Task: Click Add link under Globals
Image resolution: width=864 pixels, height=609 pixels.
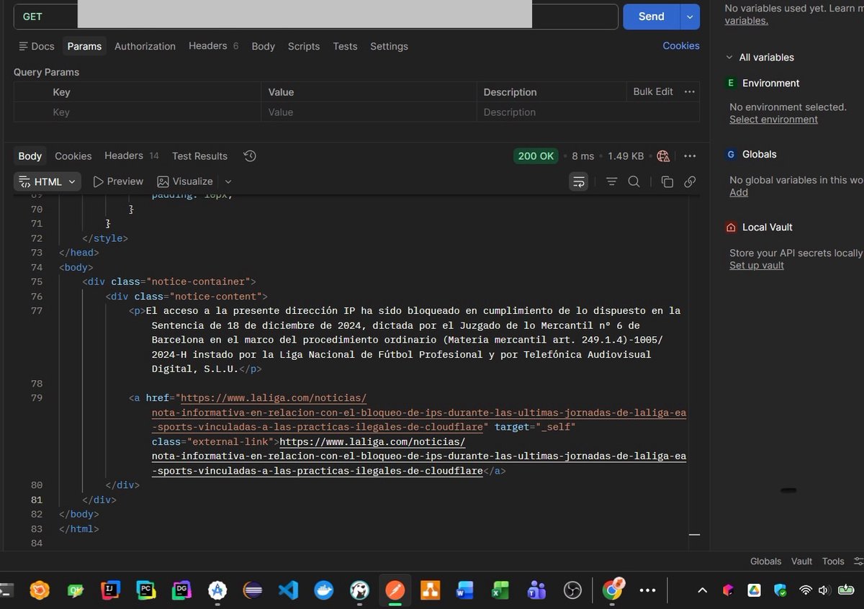Action: pyautogui.click(x=739, y=192)
